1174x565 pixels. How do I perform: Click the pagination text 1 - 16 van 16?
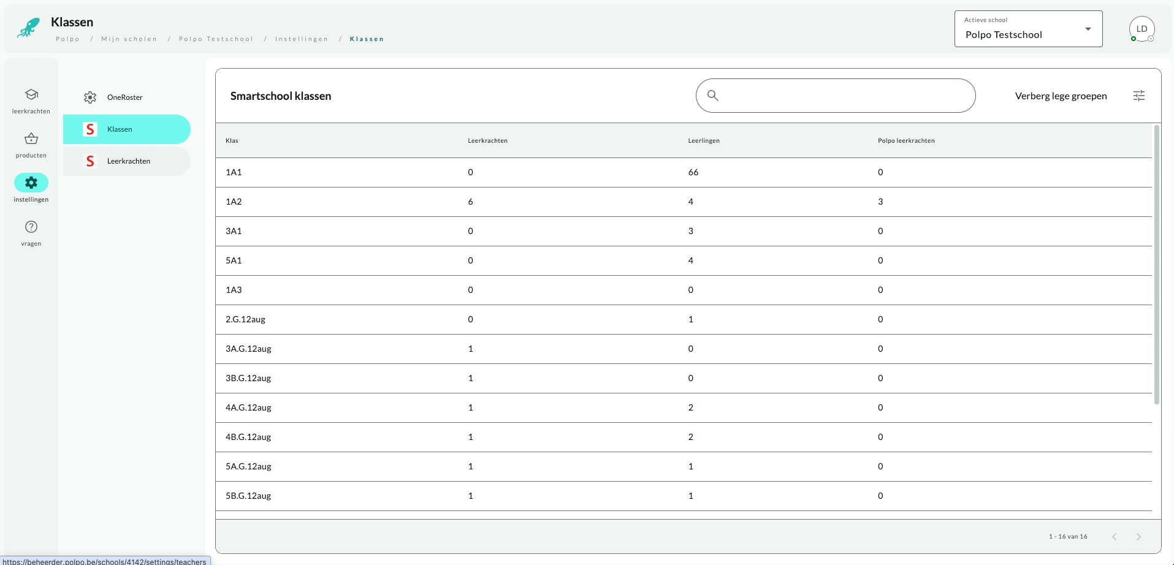(1068, 537)
